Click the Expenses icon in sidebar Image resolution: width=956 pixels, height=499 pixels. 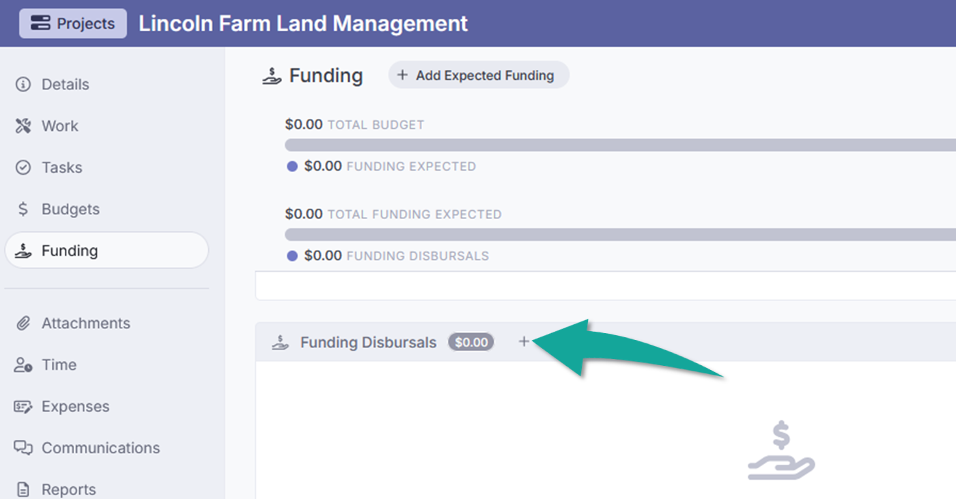(x=23, y=407)
